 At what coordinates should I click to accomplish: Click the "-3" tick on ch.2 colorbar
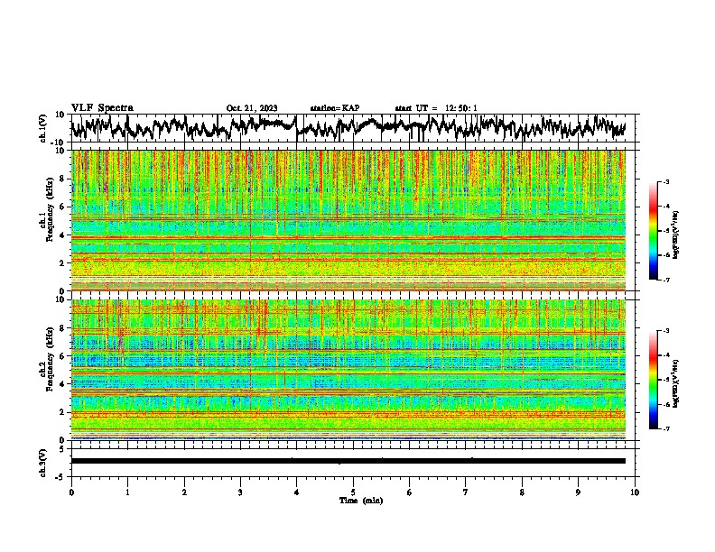(666, 331)
